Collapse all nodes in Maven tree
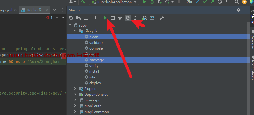This screenshot has height=115, width=254. (x=135, y=18)
